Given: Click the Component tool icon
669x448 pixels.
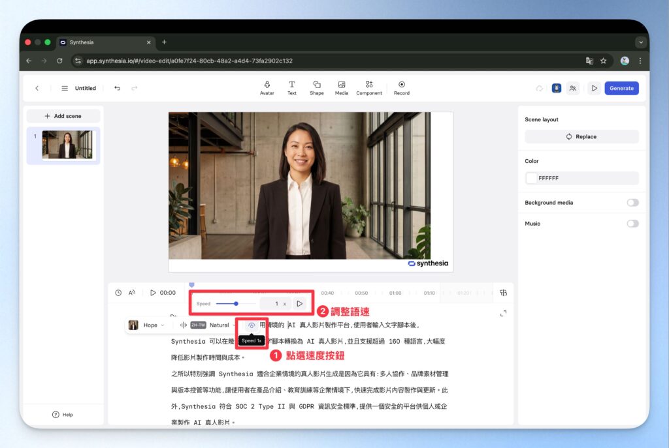Looking at the screenshot, I should [369, 88].
